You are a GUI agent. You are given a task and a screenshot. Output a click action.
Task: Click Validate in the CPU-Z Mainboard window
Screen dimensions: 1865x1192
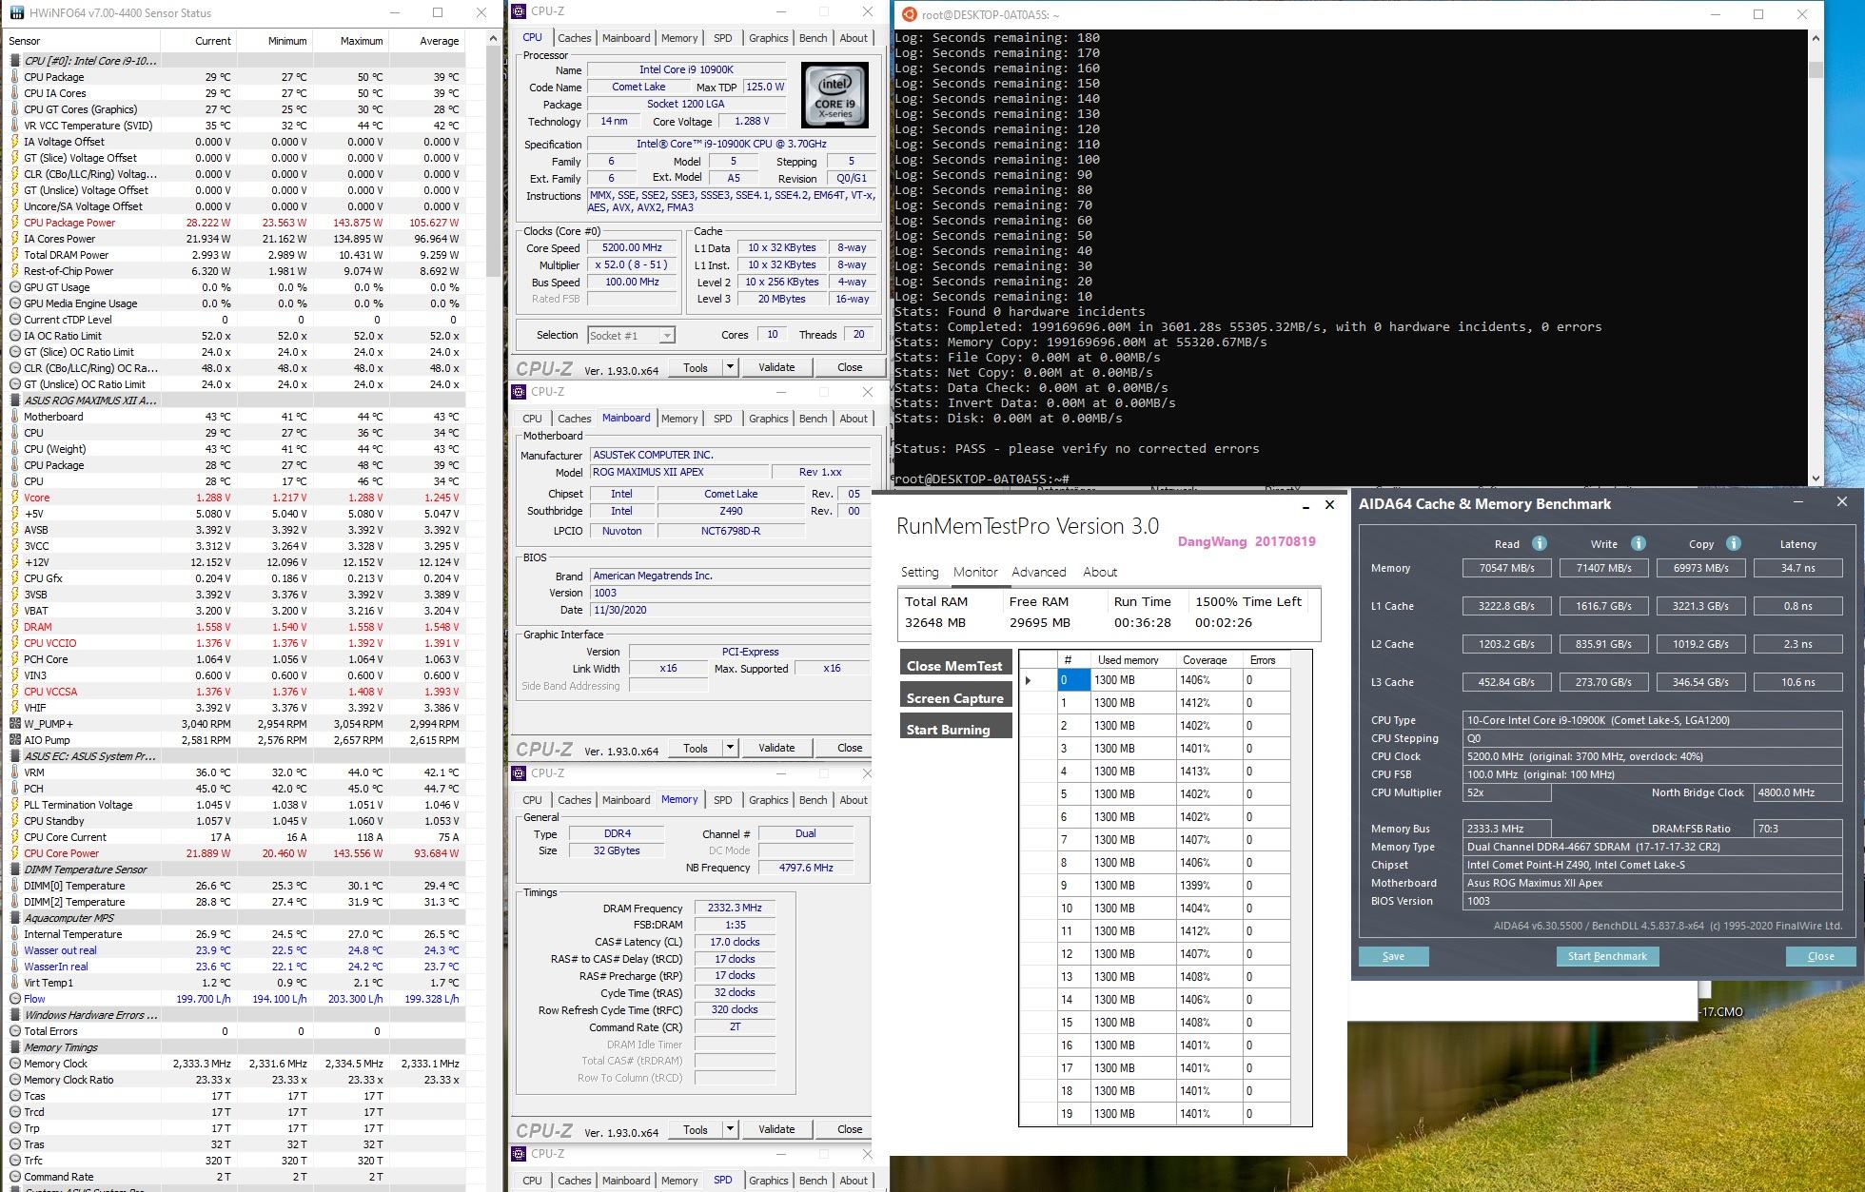[776, 748]
